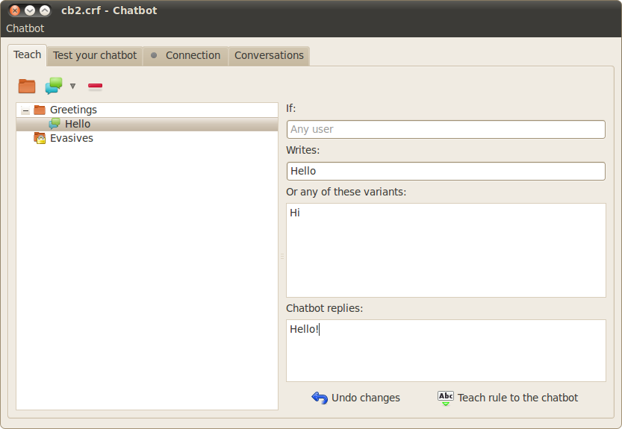Click inside the variants text area
This screenshot has height=429, width=622.
click(445, 250)
